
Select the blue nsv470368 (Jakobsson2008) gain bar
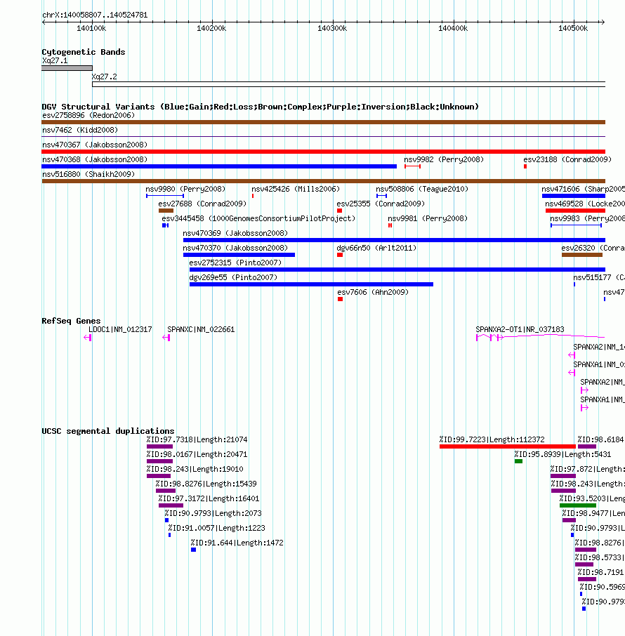click(x=219, y=166)
